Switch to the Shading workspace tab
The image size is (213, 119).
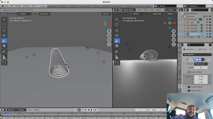point(96,6)
